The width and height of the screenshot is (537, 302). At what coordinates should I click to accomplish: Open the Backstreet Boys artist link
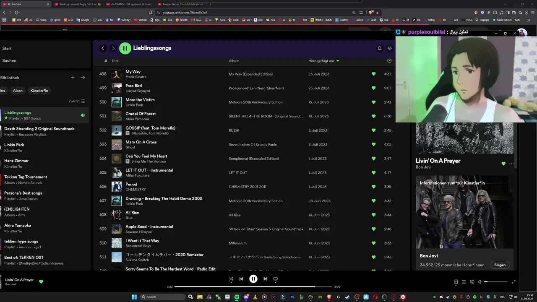pyautogui.click(x=138, y=246)
